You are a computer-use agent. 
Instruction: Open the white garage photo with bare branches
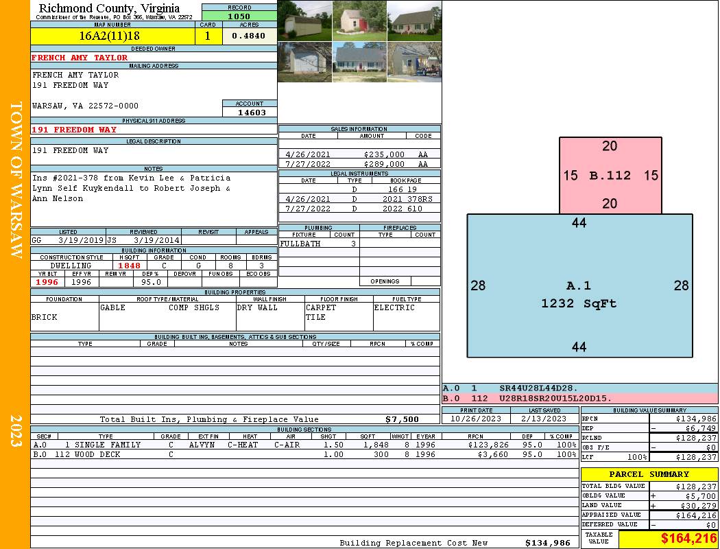(305, 62)
